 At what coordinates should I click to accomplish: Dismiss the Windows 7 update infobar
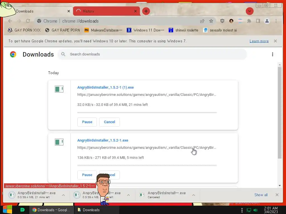click(275, 41)
